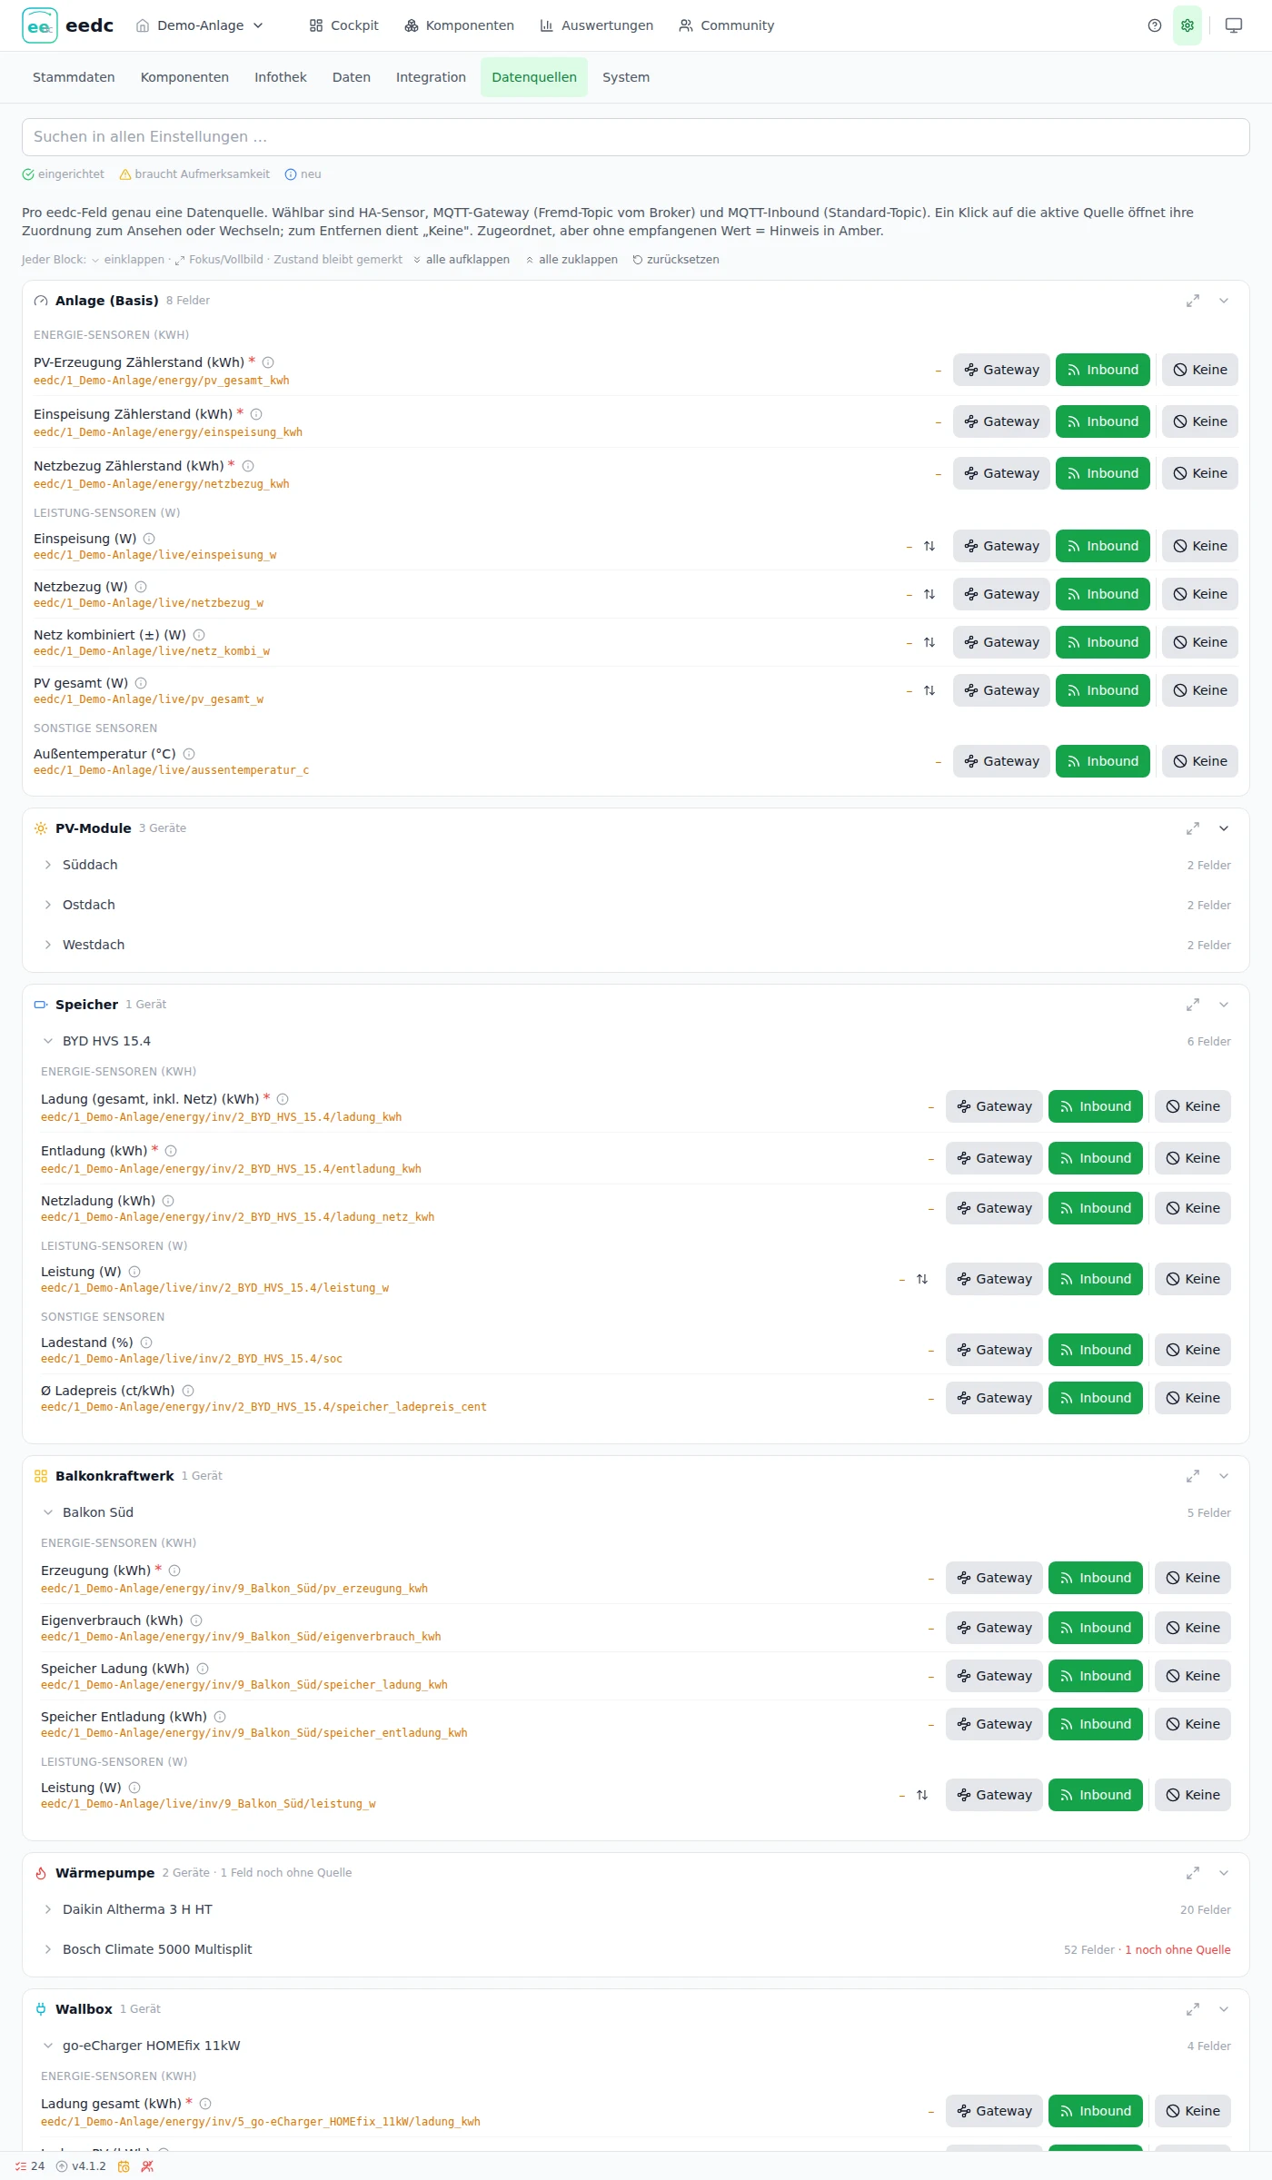Collapse the go-eCharger HOMEfix 11kW device
The height and width of the screenshot is (2180, 1272).
click(x=636, y=2046)
